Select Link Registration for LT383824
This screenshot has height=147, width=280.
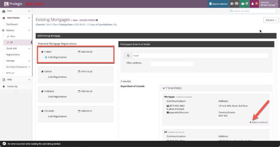46,97
